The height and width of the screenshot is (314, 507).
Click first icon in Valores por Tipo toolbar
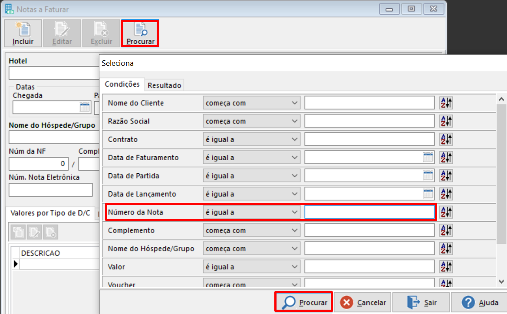tap(18, 232)
